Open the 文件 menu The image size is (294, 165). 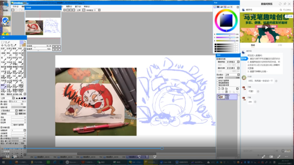pyautogui.click(x=16, y=7)
